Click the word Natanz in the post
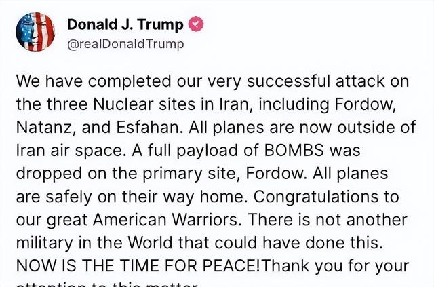Image resolution: width=434 pixels, height=287 pixels. tap(45, 128)
